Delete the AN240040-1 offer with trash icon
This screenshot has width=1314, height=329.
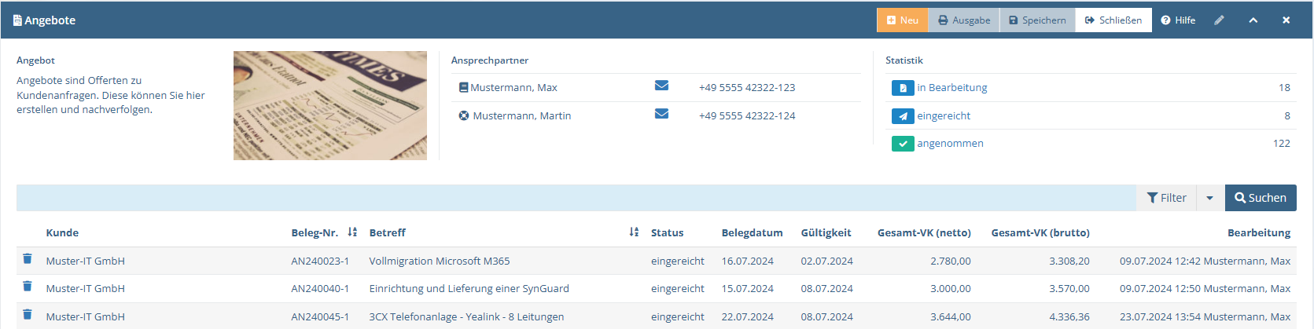[28, 287]
